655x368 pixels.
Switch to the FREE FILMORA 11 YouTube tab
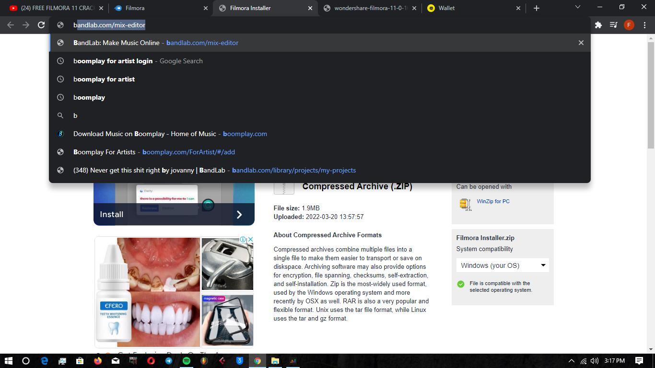[x=53, y=8]
